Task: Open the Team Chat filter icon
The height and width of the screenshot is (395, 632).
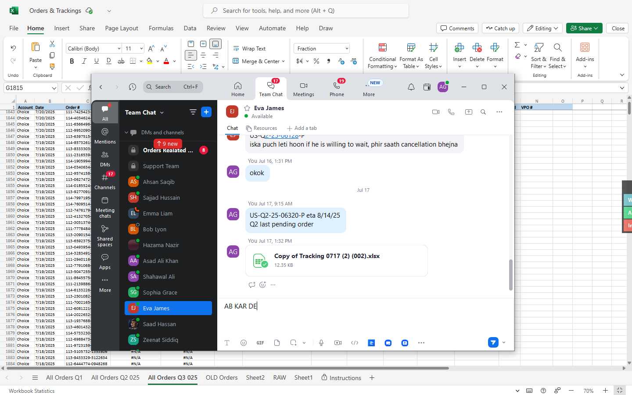Action: [x=193, y=112]
